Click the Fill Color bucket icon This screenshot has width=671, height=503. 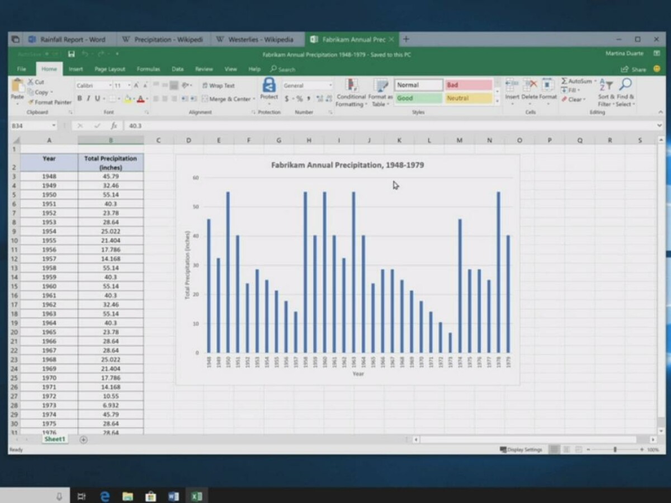tap(127, 99)
